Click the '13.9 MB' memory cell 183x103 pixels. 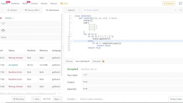pyautogui.click(x=43, y=65)
